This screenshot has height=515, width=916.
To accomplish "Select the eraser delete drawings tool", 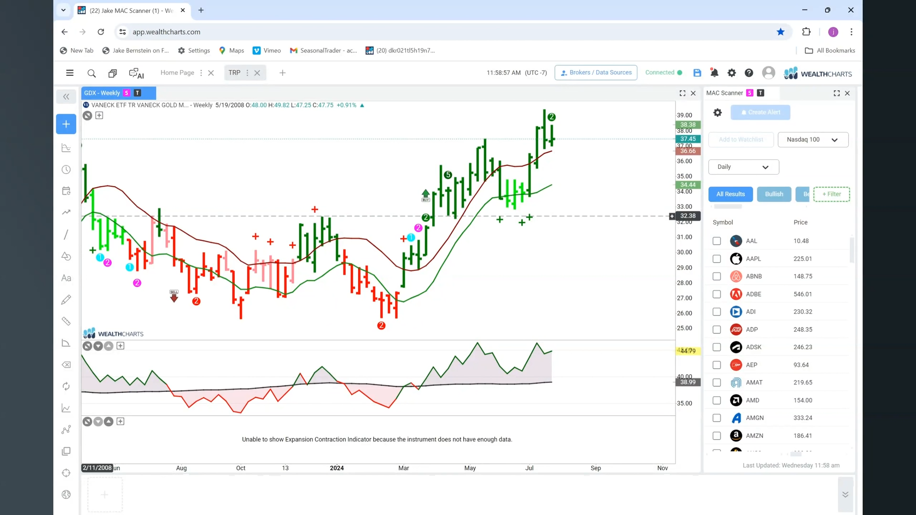I will click(66, 365).
